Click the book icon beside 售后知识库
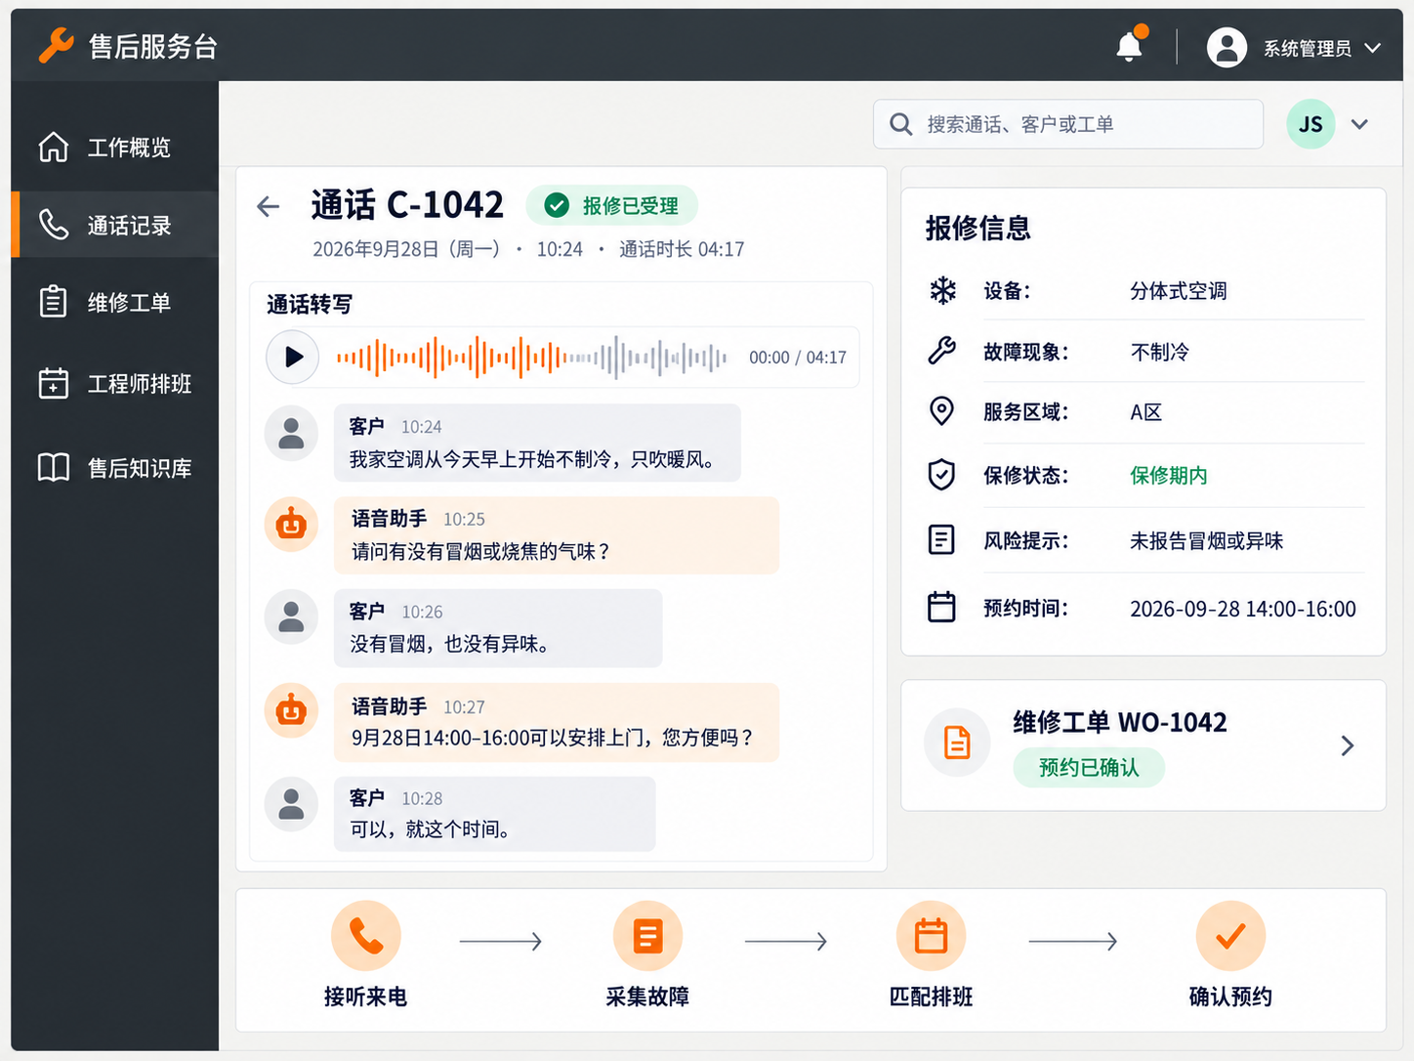Screen dimensions: 1414x1061 [54, 468]
